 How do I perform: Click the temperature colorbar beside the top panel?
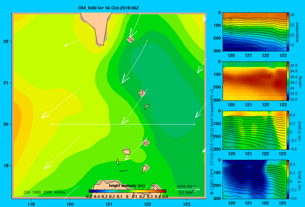click(x=288, y=32)
